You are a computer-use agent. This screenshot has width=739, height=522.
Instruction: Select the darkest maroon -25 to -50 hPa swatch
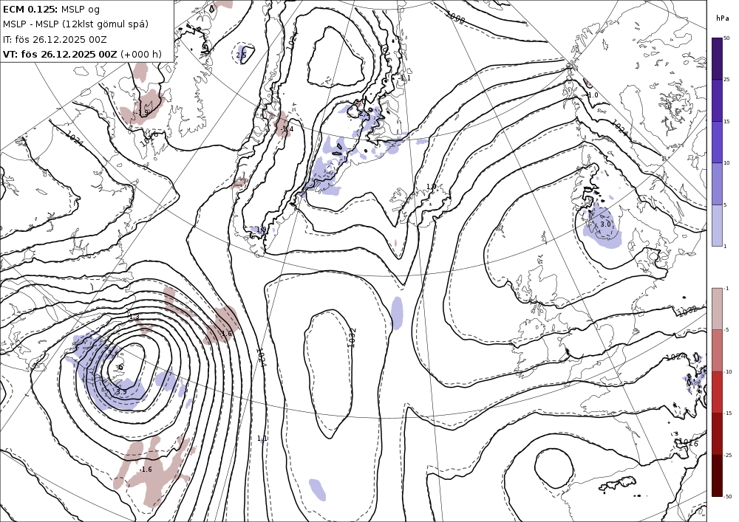717,475
